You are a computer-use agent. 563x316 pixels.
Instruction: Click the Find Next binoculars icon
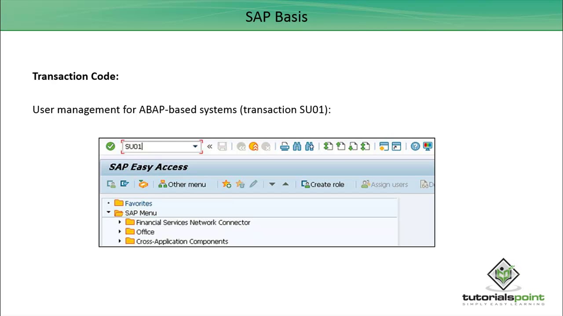click(x=309, y=146)
